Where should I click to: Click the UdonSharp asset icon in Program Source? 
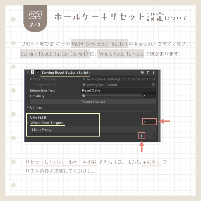84,79
